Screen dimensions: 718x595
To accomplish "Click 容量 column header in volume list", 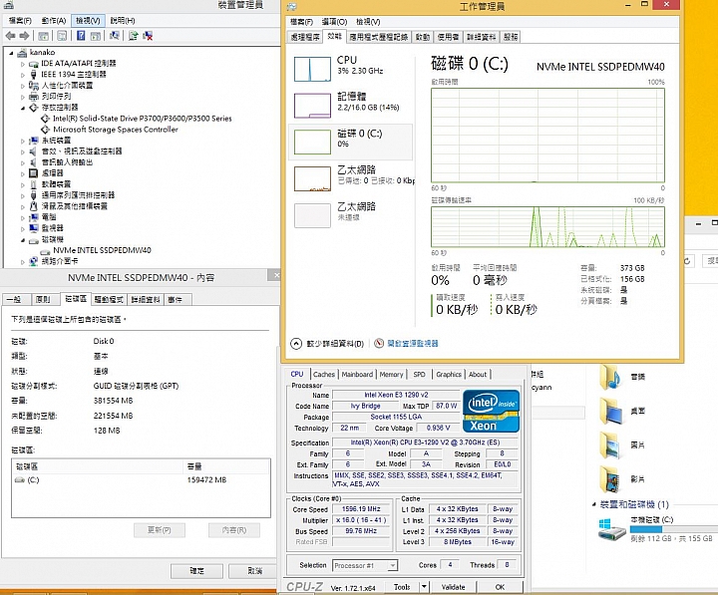I will (x=226, y=466).
